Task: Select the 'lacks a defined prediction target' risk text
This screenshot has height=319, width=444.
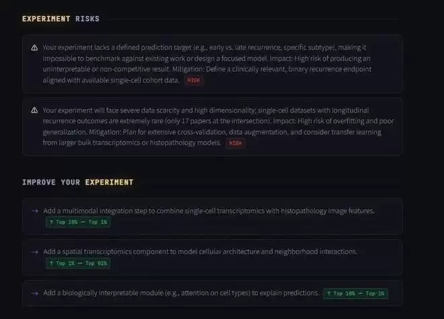Action: (x=202, y=59)
